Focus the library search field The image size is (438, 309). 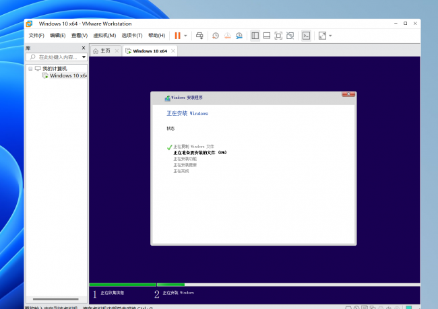[56, 57]
